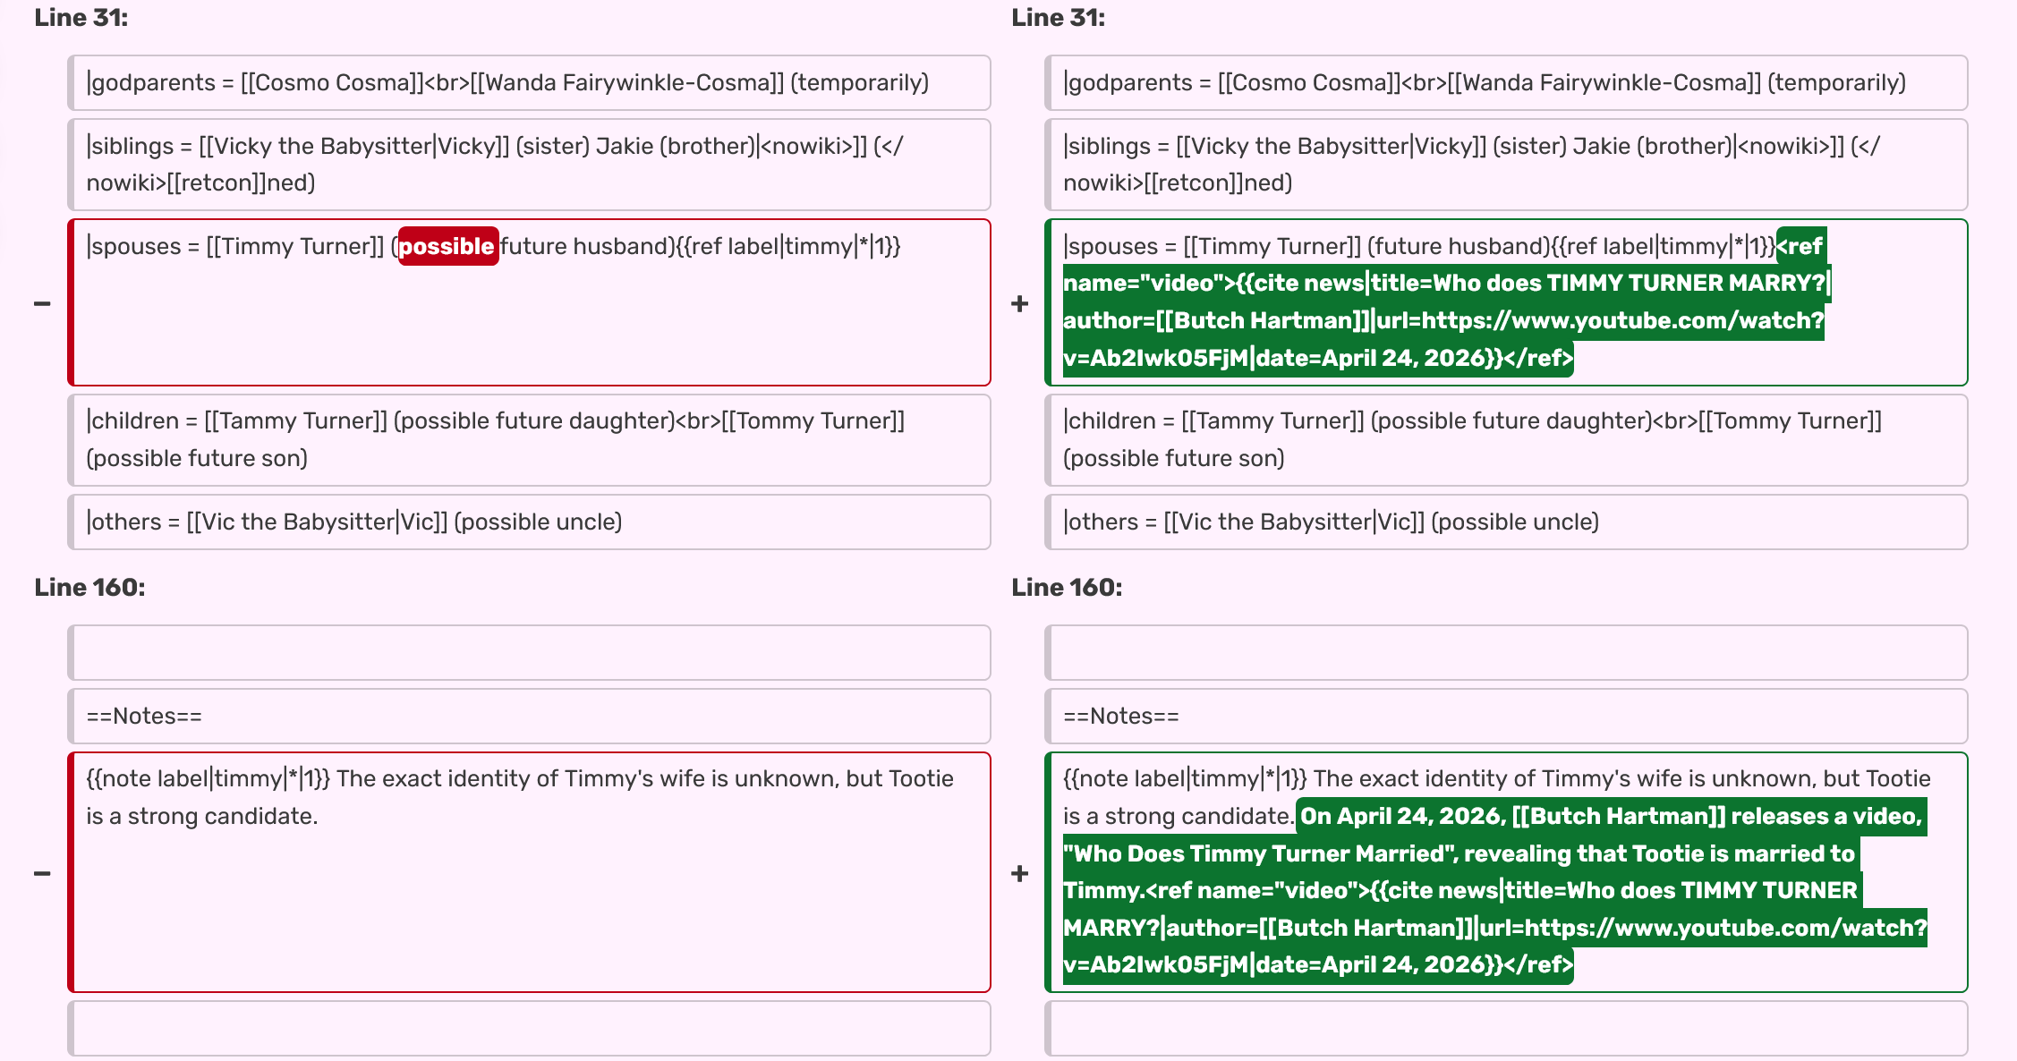Click the minus marker beside spouses removed line
The image size is (2017, 1061).
coord(42,304)
